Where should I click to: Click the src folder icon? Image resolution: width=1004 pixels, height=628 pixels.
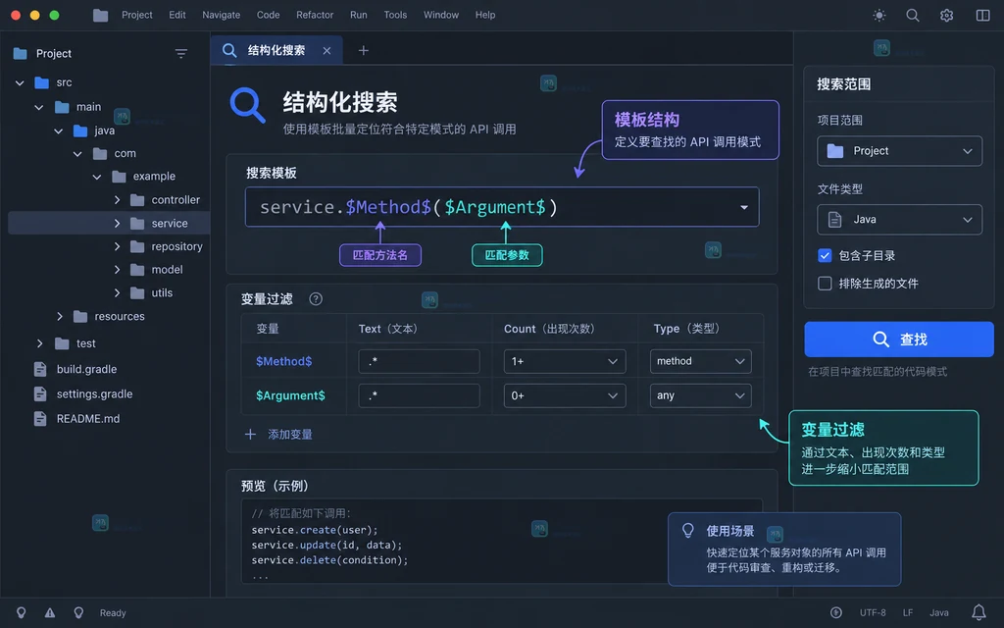(41, 82)
